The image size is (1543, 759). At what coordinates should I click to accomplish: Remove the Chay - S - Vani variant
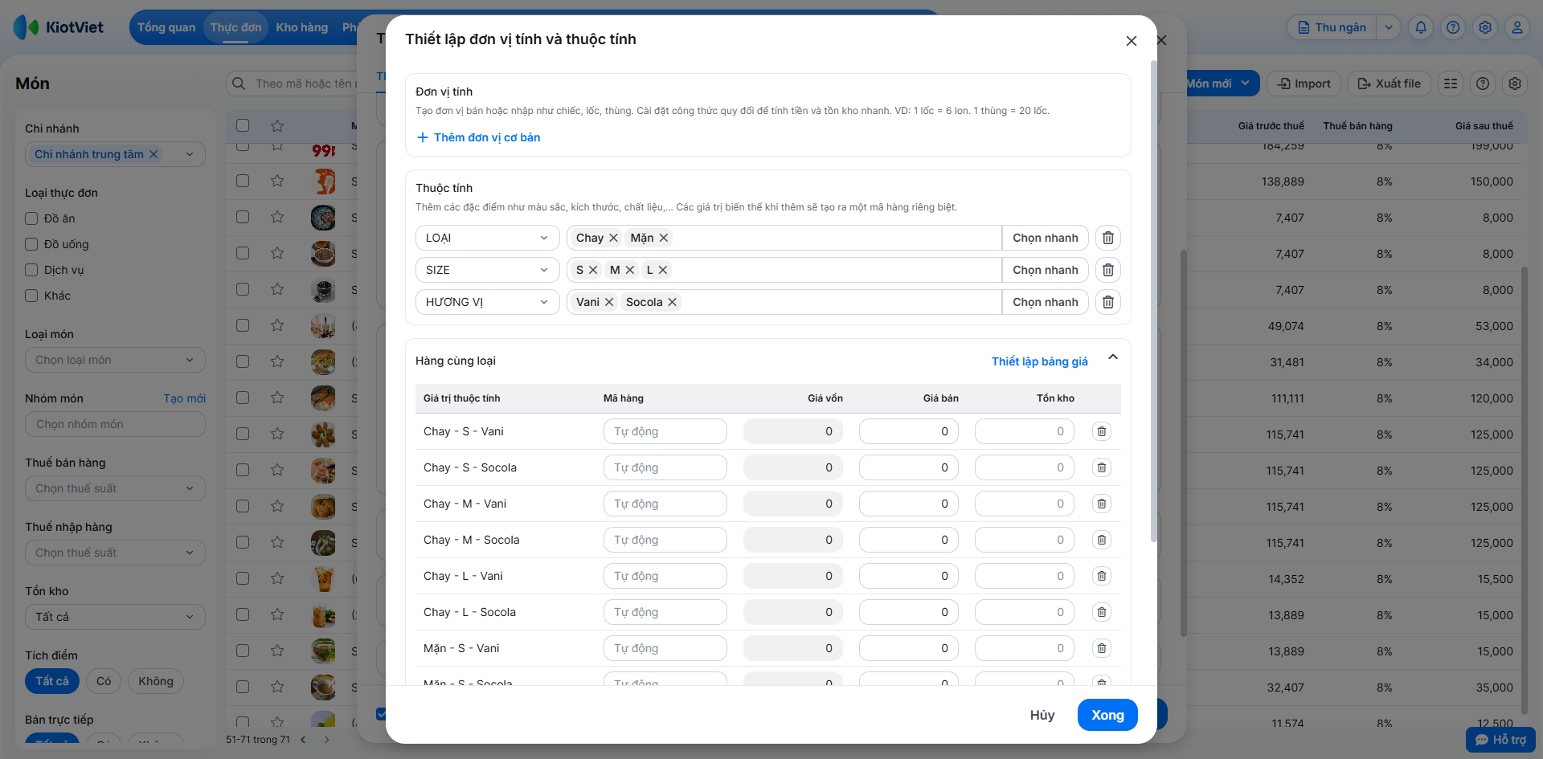(1101, 431)
